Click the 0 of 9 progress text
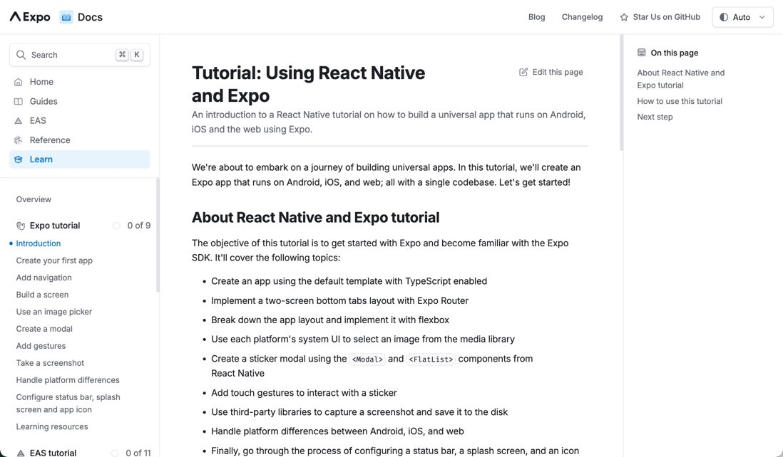This screenshot has height=457, width=783. click(139, 226)
